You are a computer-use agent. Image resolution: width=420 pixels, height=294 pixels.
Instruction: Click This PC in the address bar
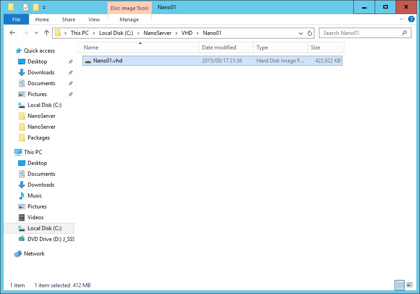(80, 33)
